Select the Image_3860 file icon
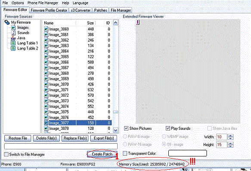Image resolution: width=251 pixels, height=171 pixels. tap(46, 29)
